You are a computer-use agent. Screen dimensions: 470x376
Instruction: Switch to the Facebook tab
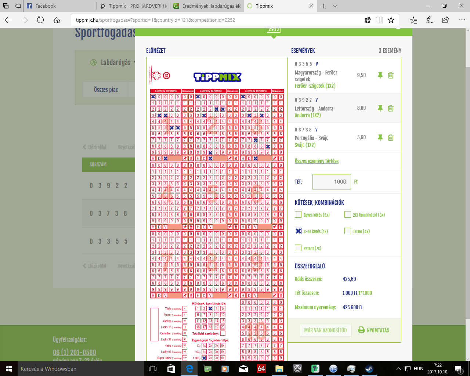(x=61, y=6)
